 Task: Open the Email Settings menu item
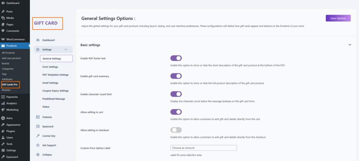50,83
